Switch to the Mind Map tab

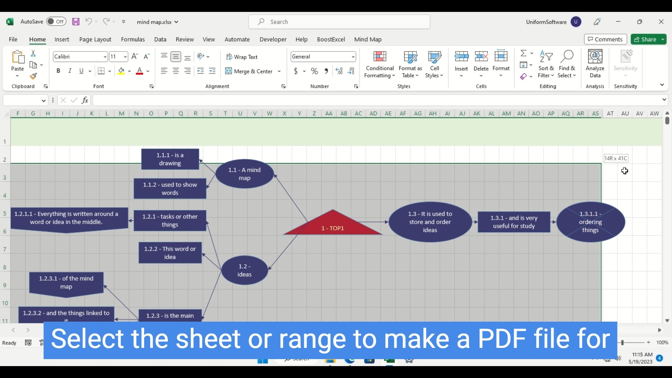(x=367, y=40)
